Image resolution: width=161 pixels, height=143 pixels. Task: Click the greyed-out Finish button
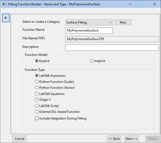153,139
